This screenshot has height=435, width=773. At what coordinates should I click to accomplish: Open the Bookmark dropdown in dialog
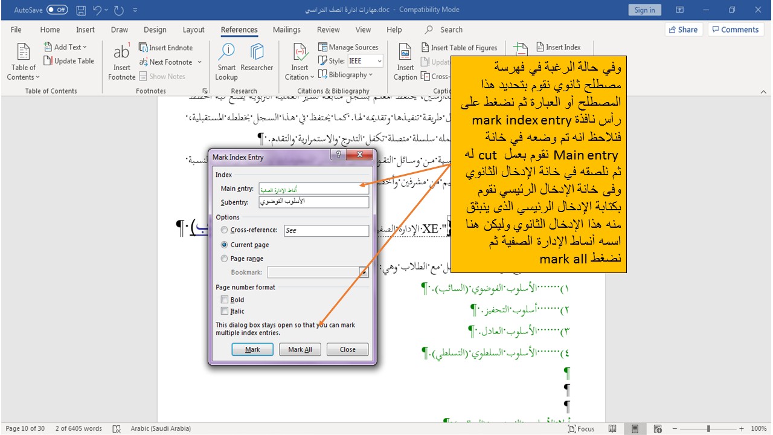click(x=364, y=272)
